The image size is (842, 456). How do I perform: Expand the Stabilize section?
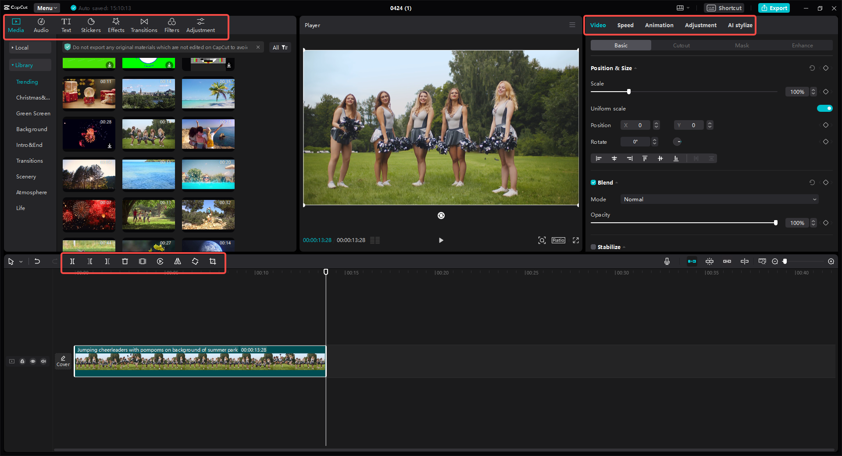[624, 246]
